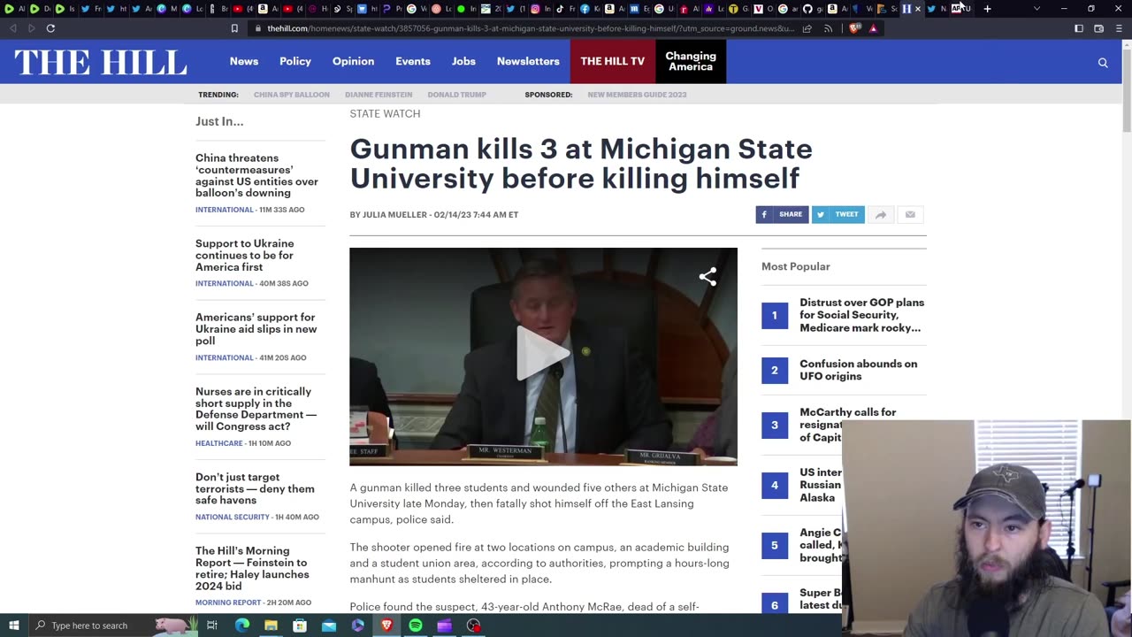Click the number 2 Most Popular badge
Viewport: 1132px width, 637px height.
pyautogui.click(x=775, y=370)
